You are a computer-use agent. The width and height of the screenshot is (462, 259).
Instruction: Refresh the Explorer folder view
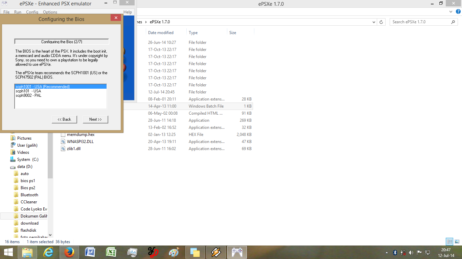381,22
